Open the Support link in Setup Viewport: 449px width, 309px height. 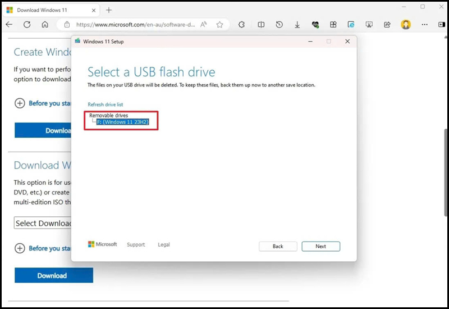click(x=136, y=244)
